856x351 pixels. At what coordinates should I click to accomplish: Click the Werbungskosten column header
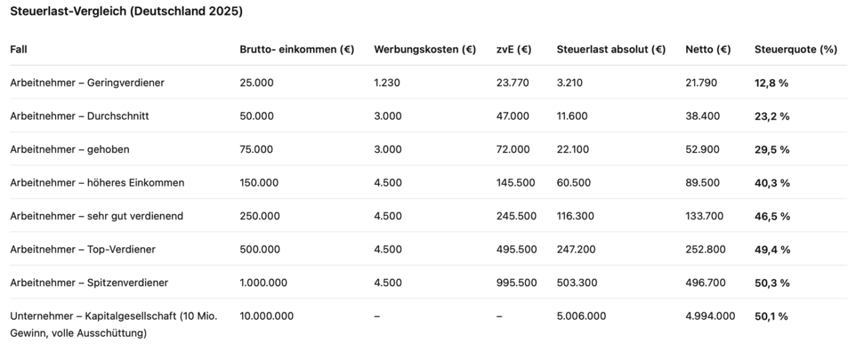point(425,49)
